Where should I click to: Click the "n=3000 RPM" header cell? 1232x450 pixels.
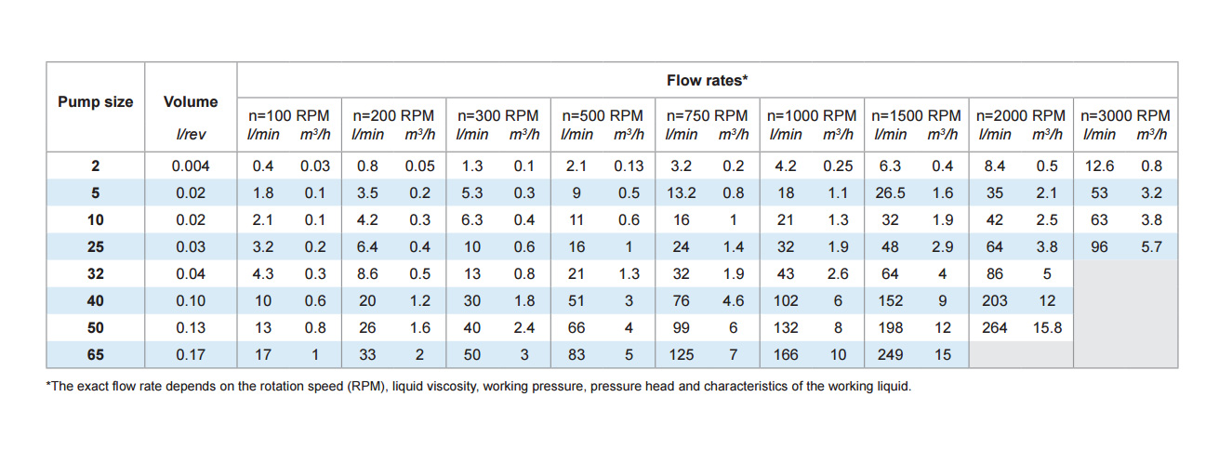[x=1125, y=116]
